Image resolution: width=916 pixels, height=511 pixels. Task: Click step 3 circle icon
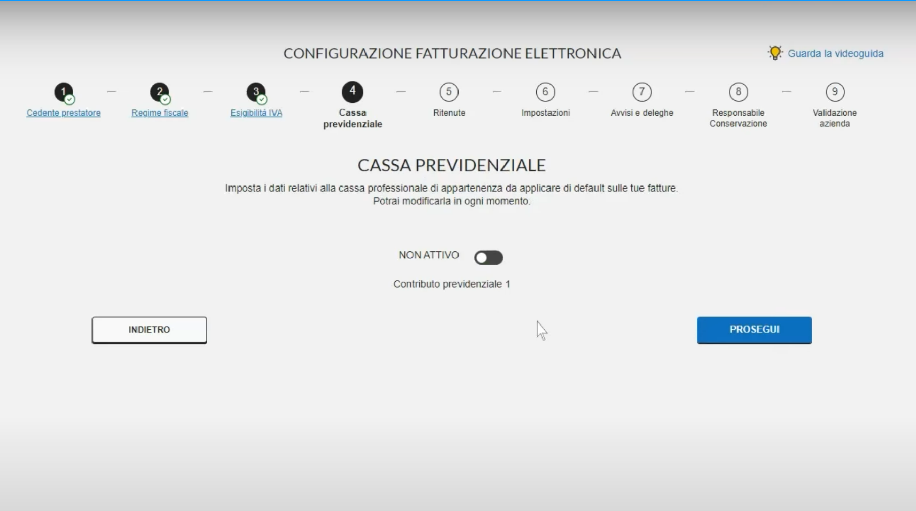[x=256, y=92]
